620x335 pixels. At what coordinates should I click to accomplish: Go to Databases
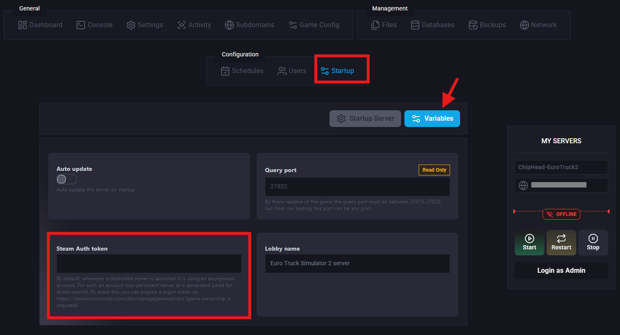click(x=433, y=25)
